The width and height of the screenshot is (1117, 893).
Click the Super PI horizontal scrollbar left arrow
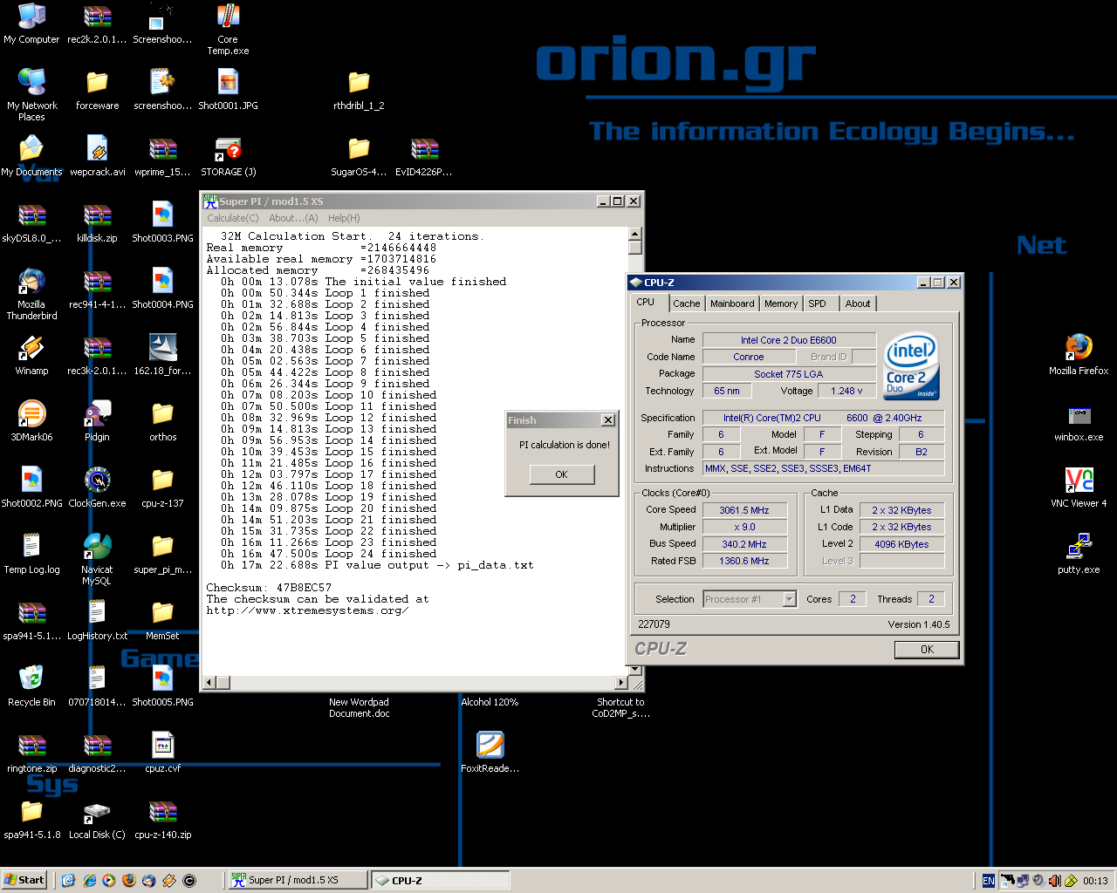tap(209, 682)
